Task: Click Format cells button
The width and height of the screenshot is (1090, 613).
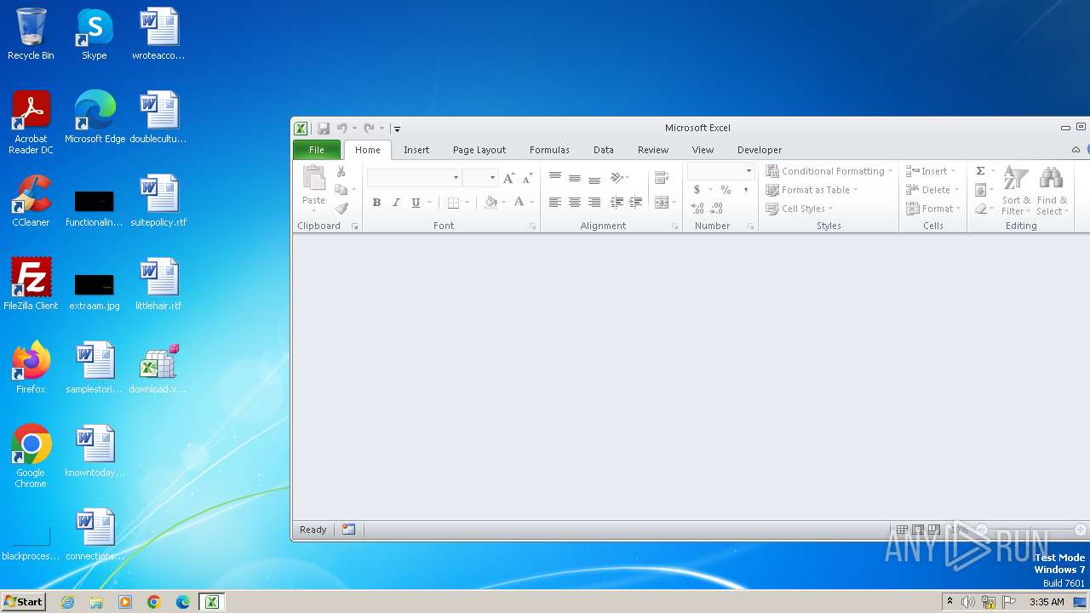Action: click(932, 209)
